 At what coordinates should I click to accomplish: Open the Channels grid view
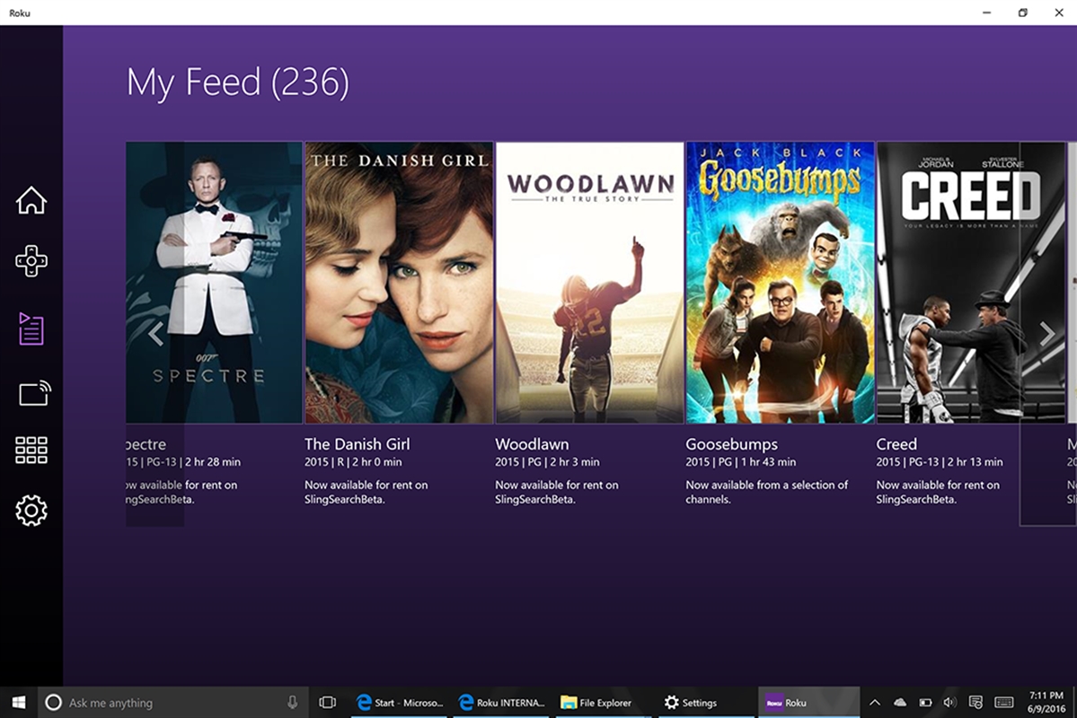pos(31,450)
